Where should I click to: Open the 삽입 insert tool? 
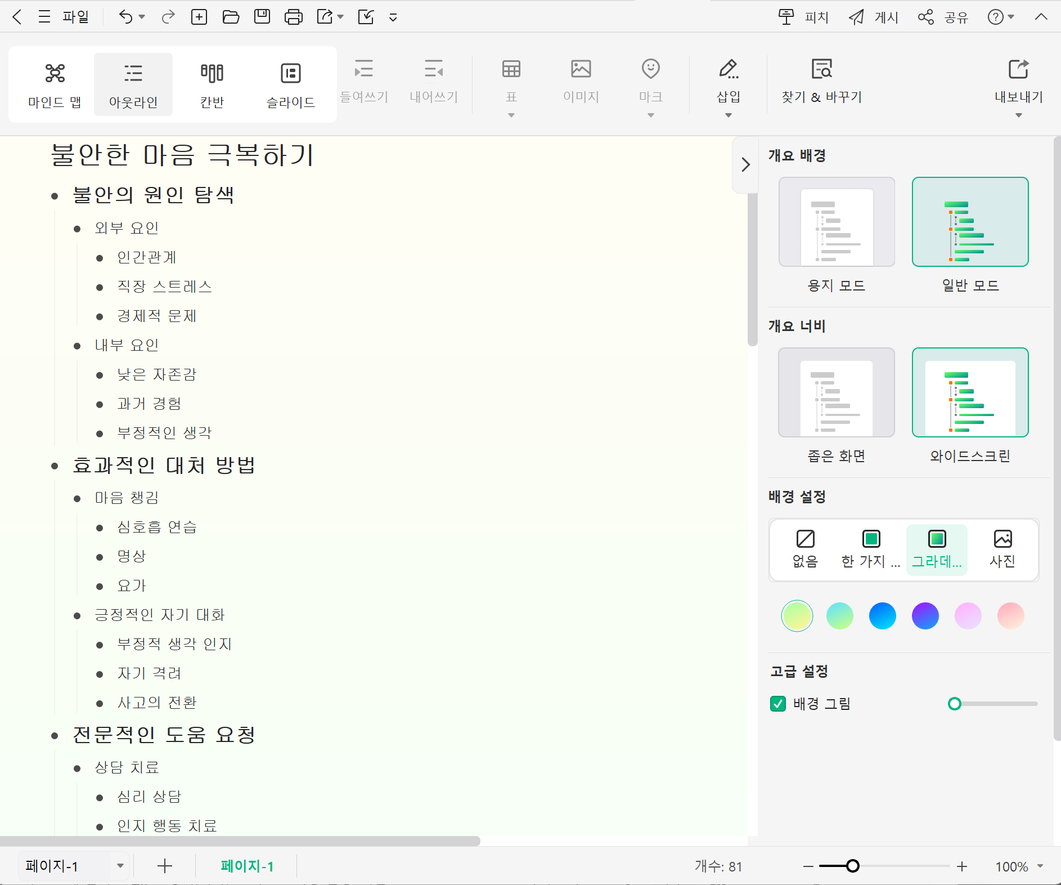(729, 82)
